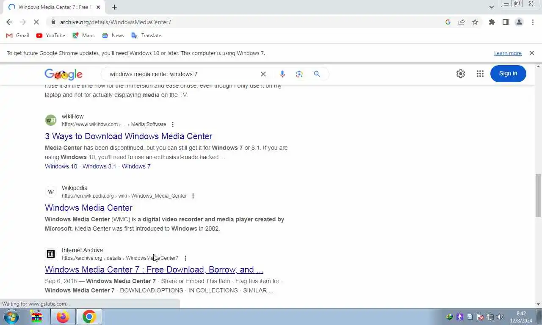Viewport: 542px width, 325px height.
Task: Submit search with magnifier icon
Action: coord(317,74)
